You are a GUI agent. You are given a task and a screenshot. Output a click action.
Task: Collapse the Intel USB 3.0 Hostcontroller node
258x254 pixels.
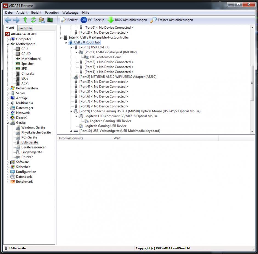pyautogui.click(x=61, y=37)
